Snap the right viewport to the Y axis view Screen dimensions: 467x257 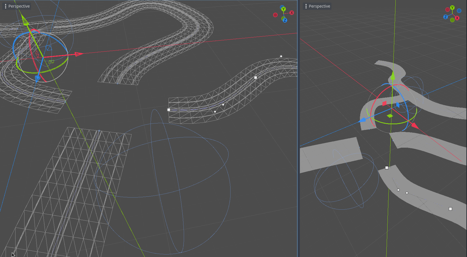point(452,8)
